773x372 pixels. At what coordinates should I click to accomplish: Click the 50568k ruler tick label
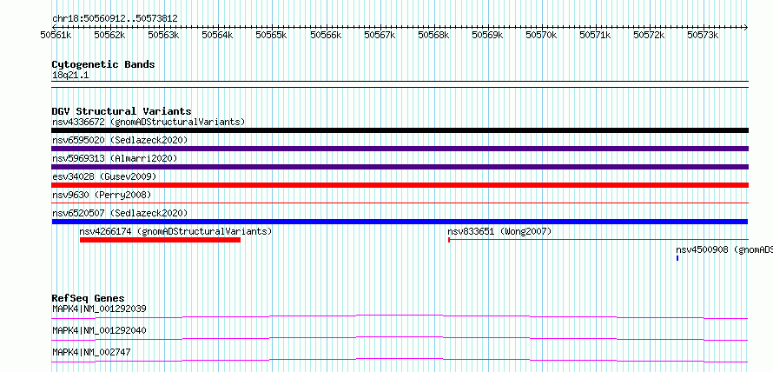tap(433, 35)
